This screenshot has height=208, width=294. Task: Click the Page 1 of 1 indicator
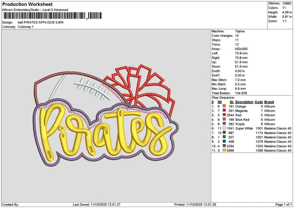[x=284, y=205]
